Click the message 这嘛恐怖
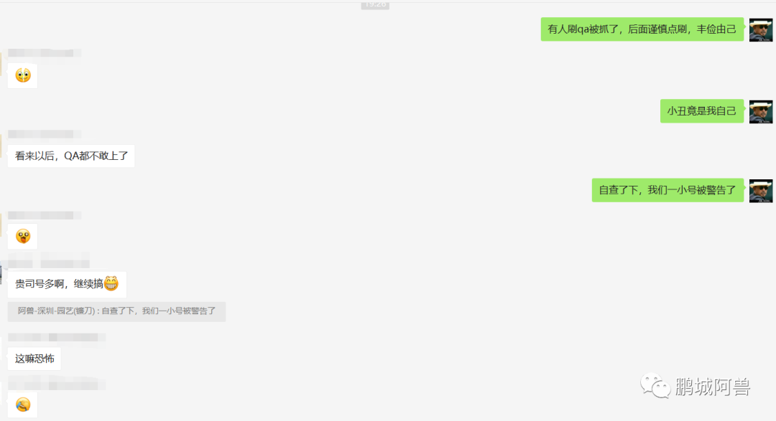This screenshot has height=421, width=776. (34, 359)
